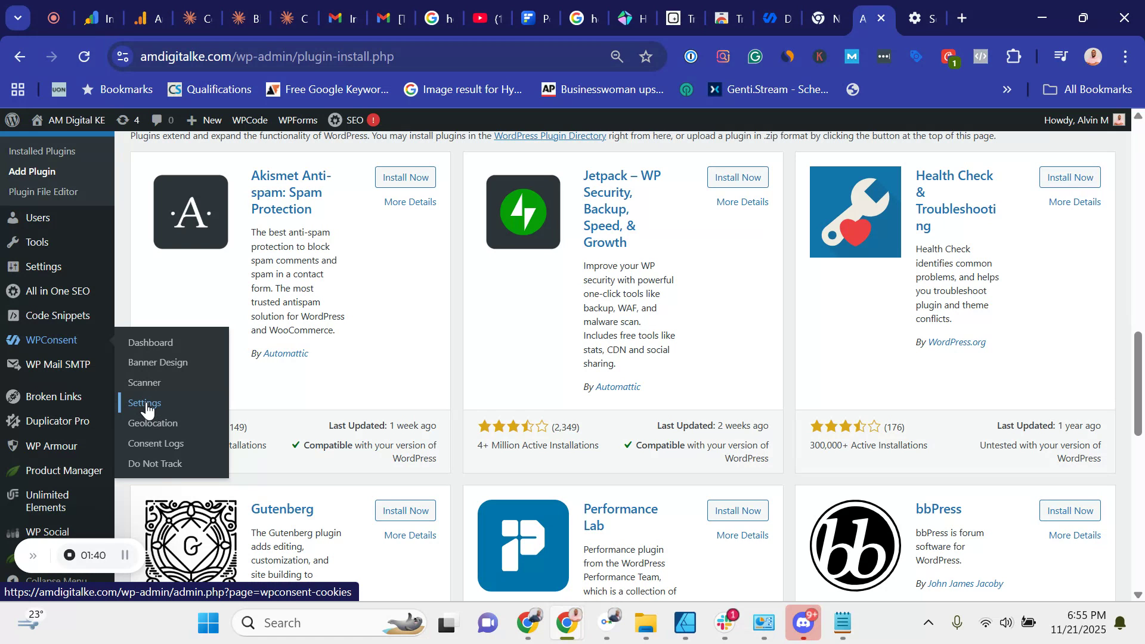Image resolution: width=1145 pixels, height=644 pixels.
Task: Expand hidden bookmarks with the double chevron
Action: coord(1007,89)
